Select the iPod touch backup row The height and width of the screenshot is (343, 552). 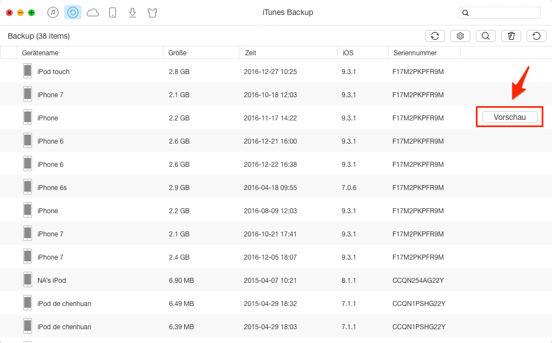[276, 71]
